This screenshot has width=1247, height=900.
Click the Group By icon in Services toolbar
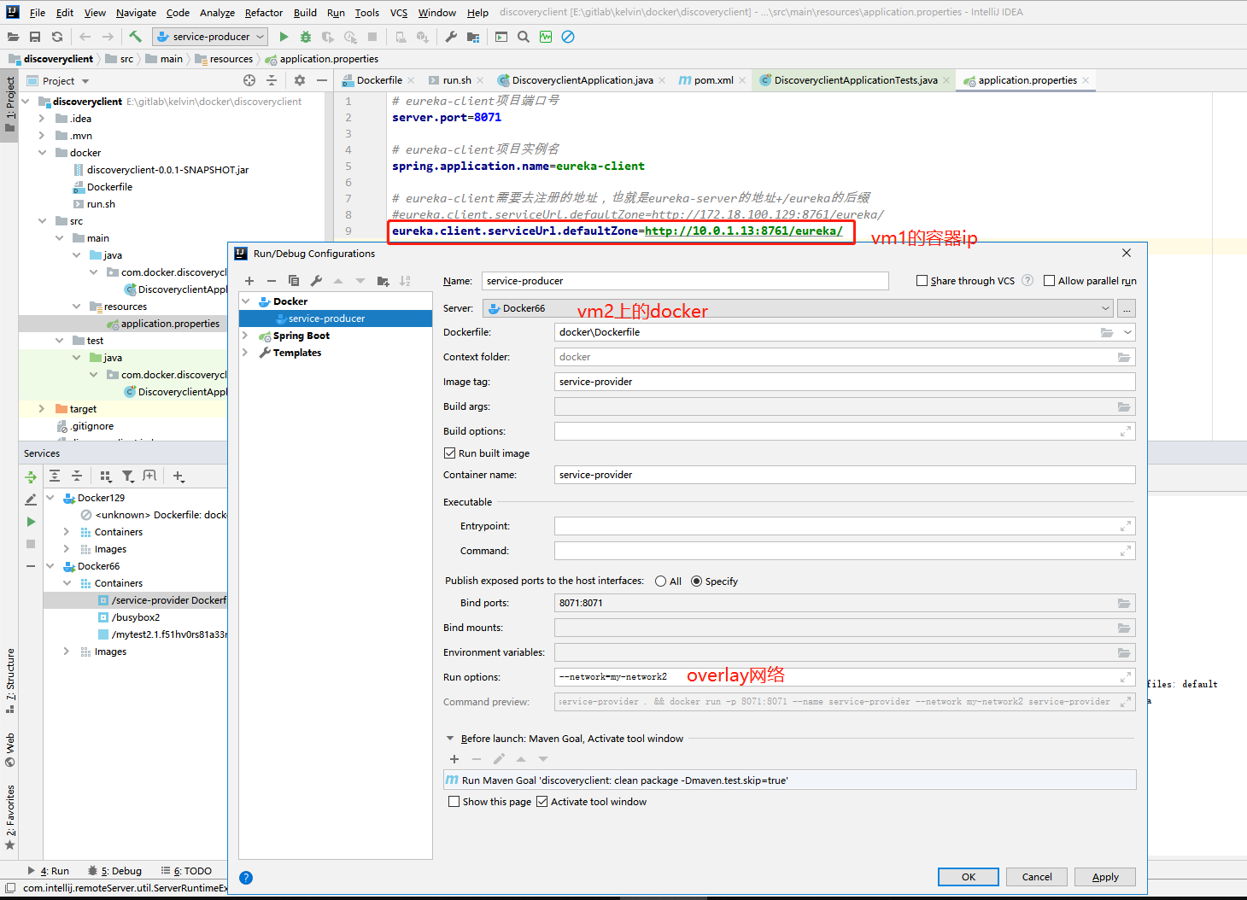(106, 476)
